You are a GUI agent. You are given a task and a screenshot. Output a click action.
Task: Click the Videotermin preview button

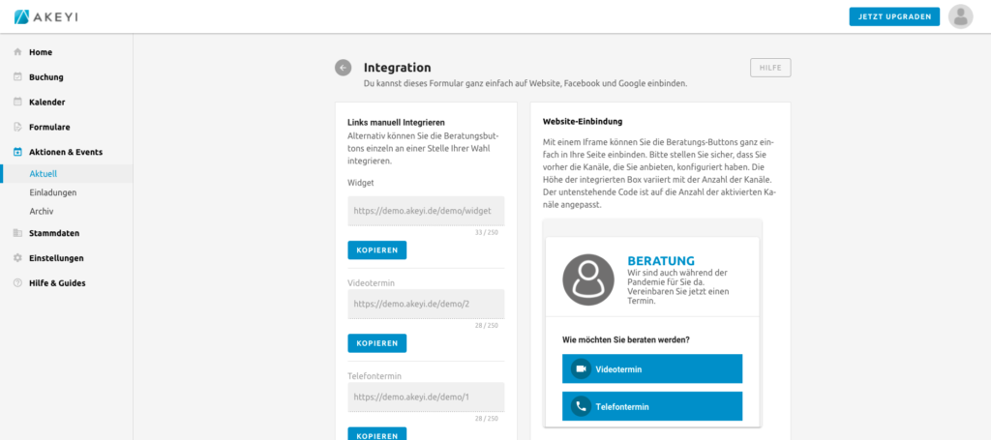tap(652, 369)
